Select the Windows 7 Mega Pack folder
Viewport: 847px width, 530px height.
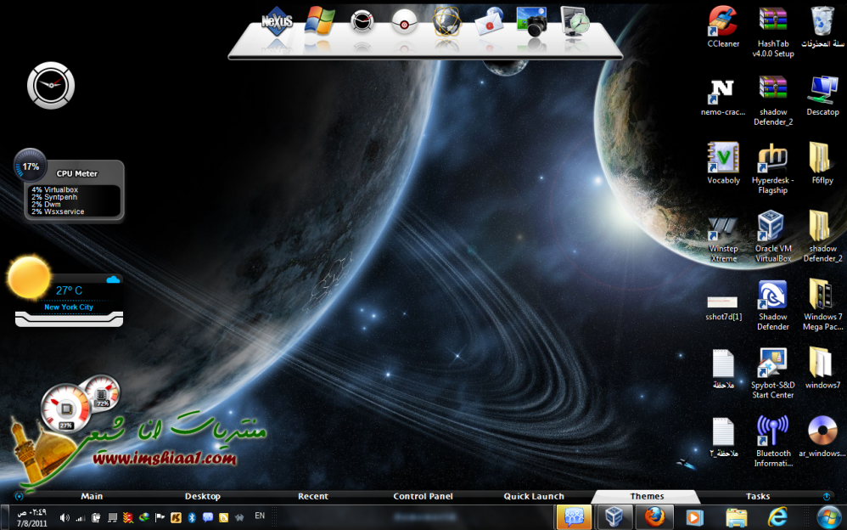822,304
